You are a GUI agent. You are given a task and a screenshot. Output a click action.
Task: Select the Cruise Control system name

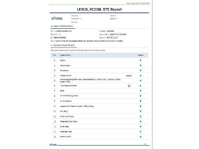tap(66, 75)
